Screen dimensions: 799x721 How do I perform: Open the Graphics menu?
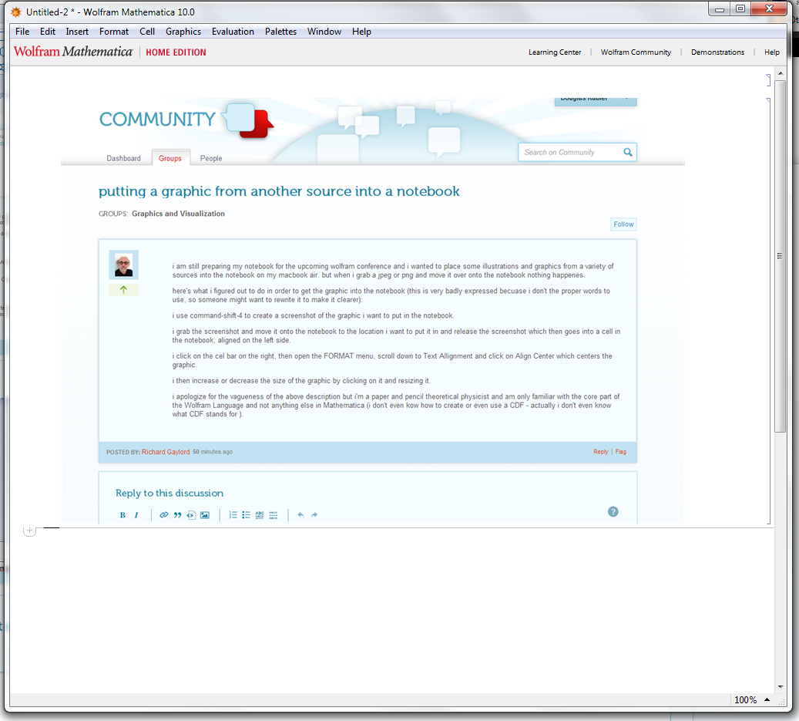183,32
